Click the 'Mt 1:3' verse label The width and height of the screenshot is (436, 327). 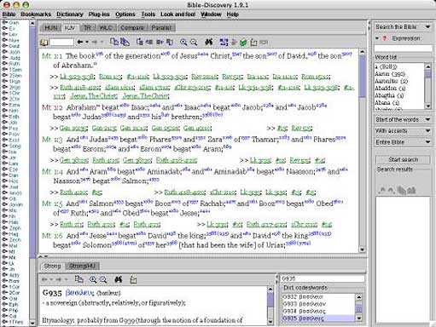pyautogui.click(x=52, y=140)
